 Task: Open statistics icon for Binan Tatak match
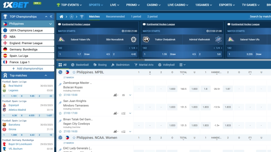116,131
